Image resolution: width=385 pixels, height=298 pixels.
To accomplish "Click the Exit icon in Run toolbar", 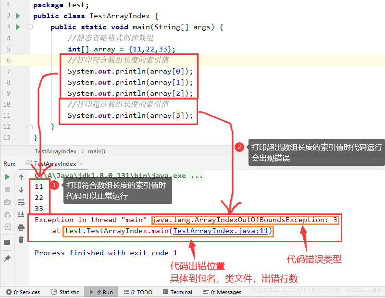I will click(7, 227).
